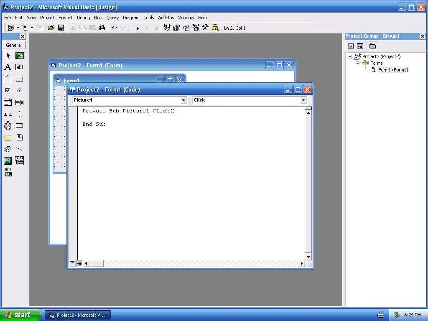Select the vertical scrollbar tool
Image resolution: width=428 pixels, height=321 pixels.
[19, 114]
